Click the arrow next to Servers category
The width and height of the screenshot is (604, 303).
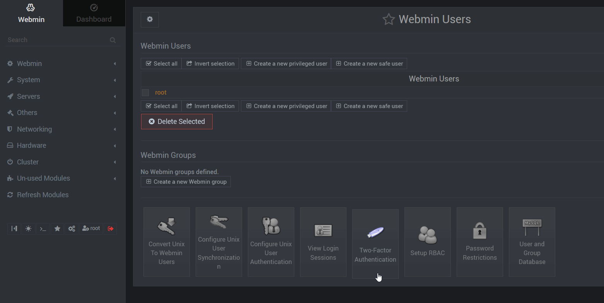(x=115, y=96)
